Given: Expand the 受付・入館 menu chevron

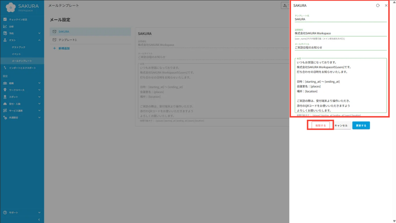Looking at the screenshot, I should click(x=39, y=104).
